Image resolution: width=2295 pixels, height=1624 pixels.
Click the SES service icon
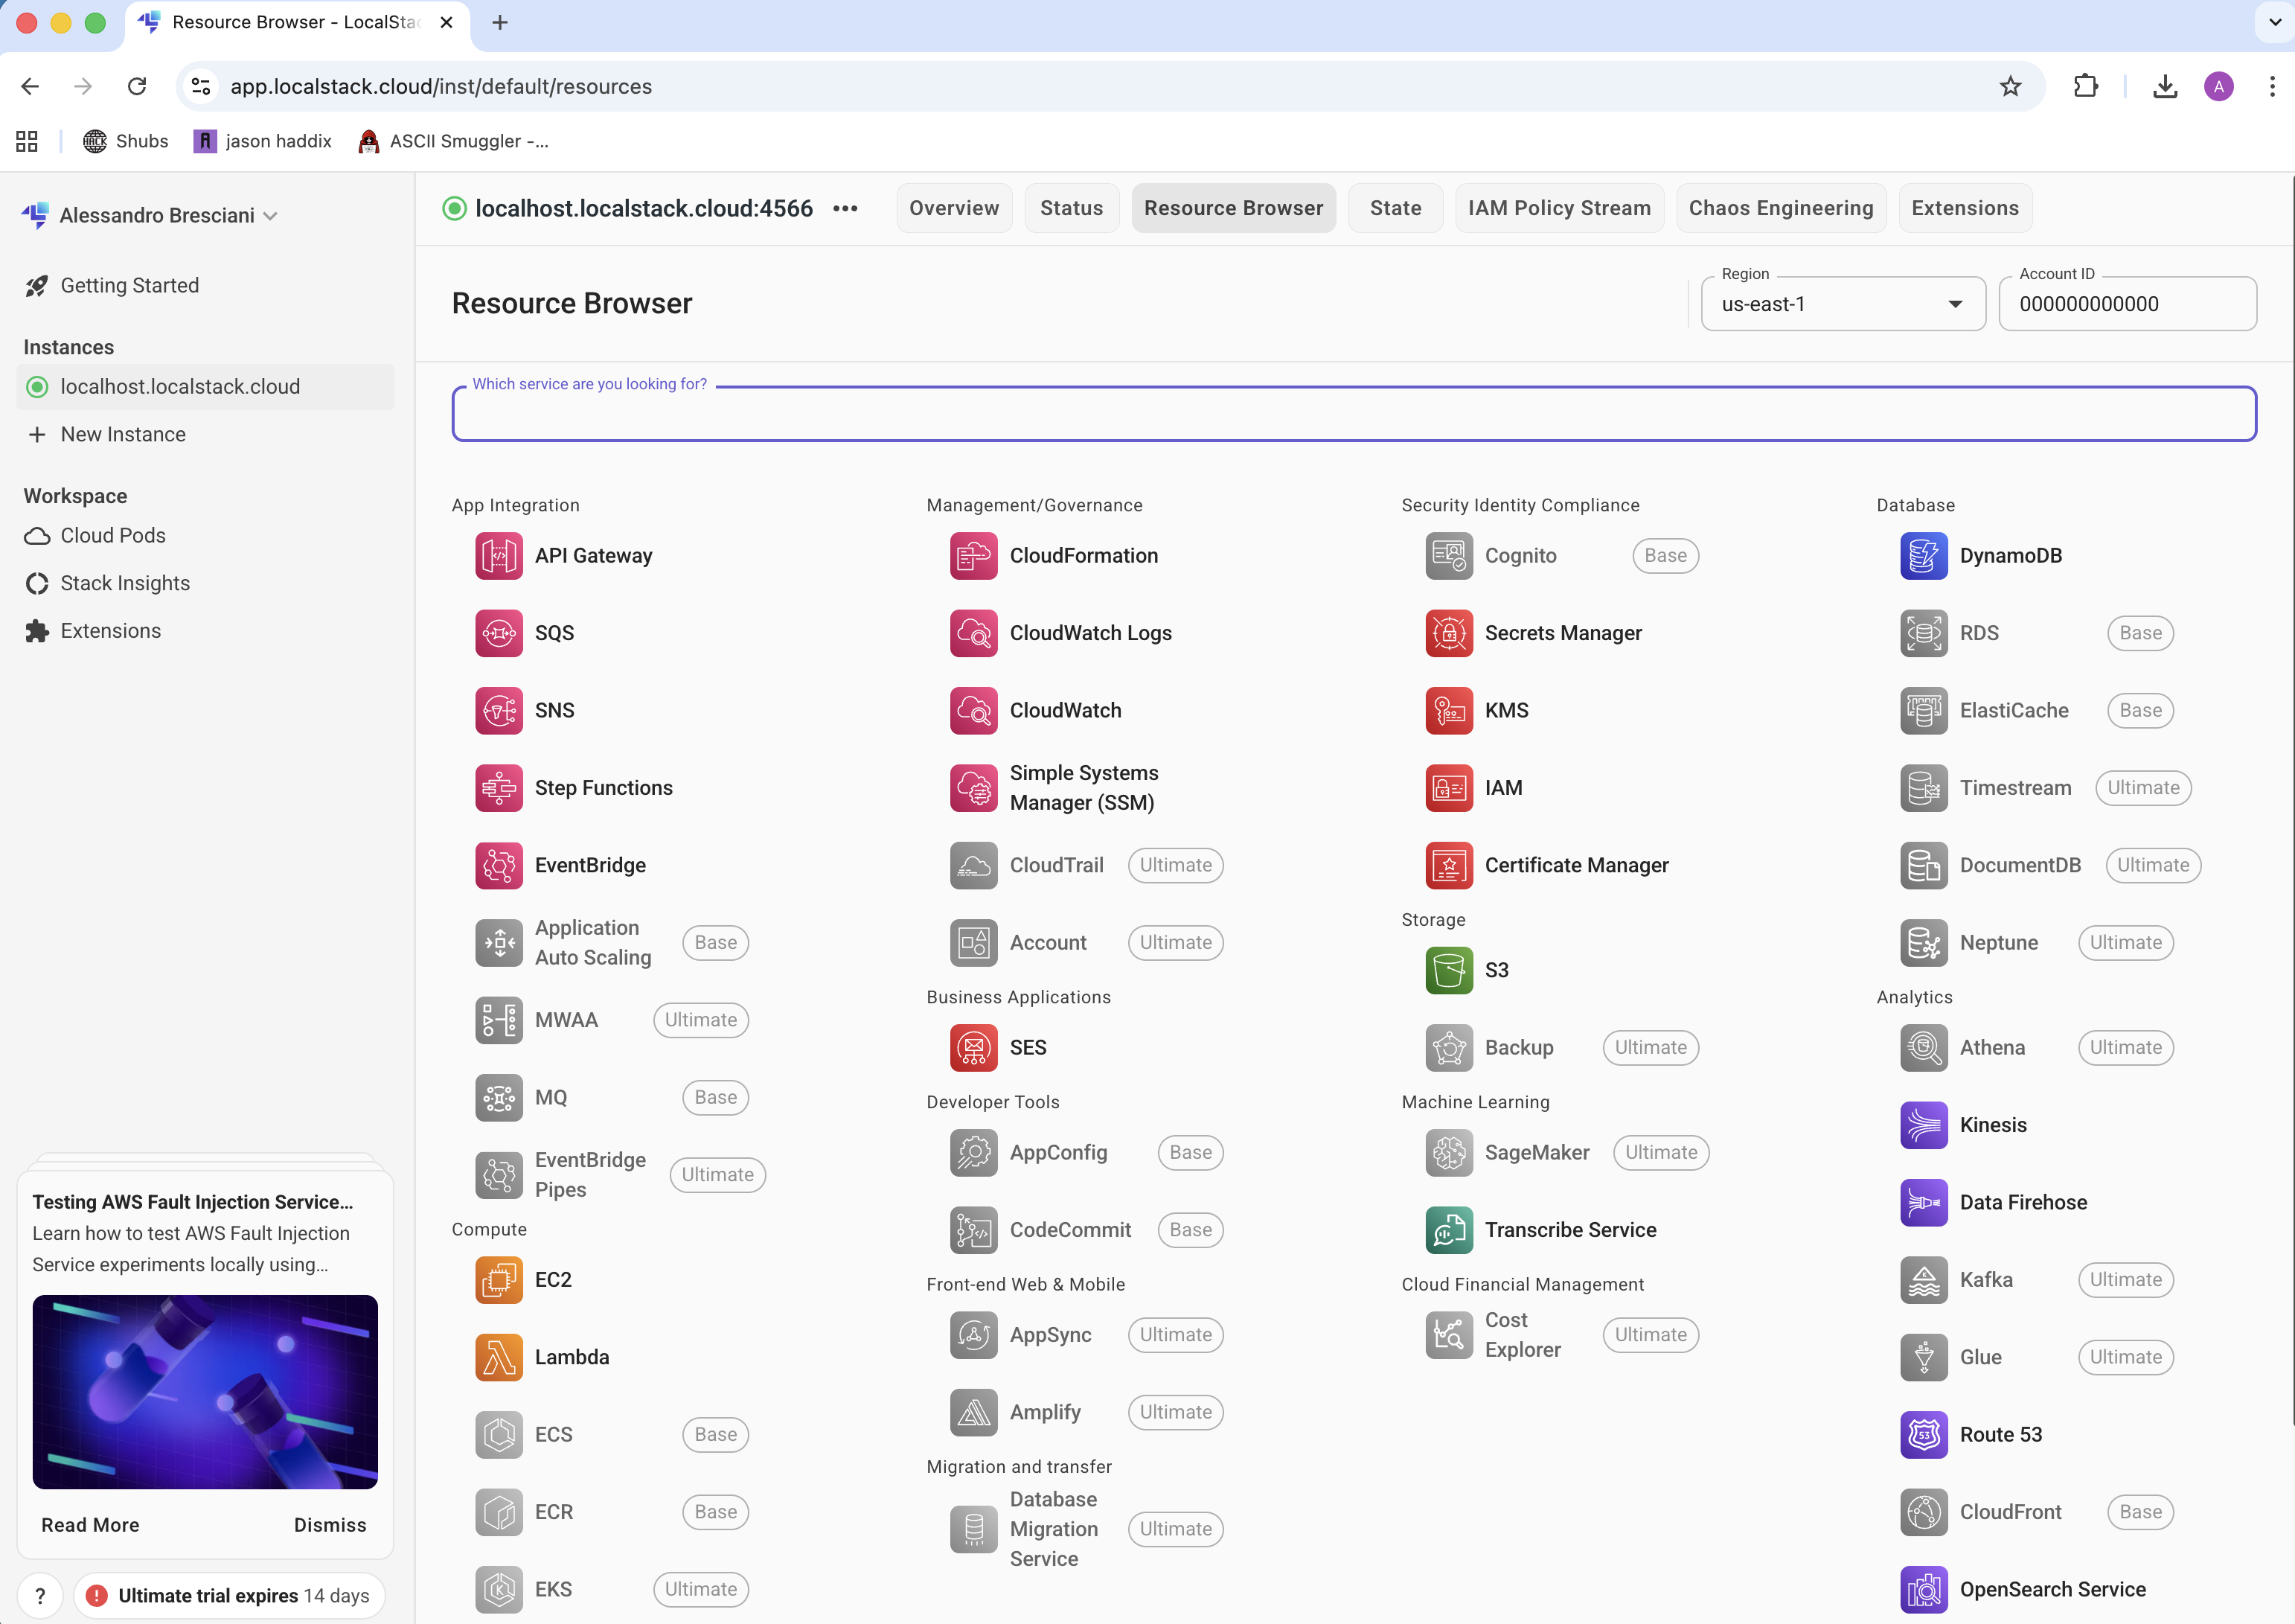point(973,1047)
